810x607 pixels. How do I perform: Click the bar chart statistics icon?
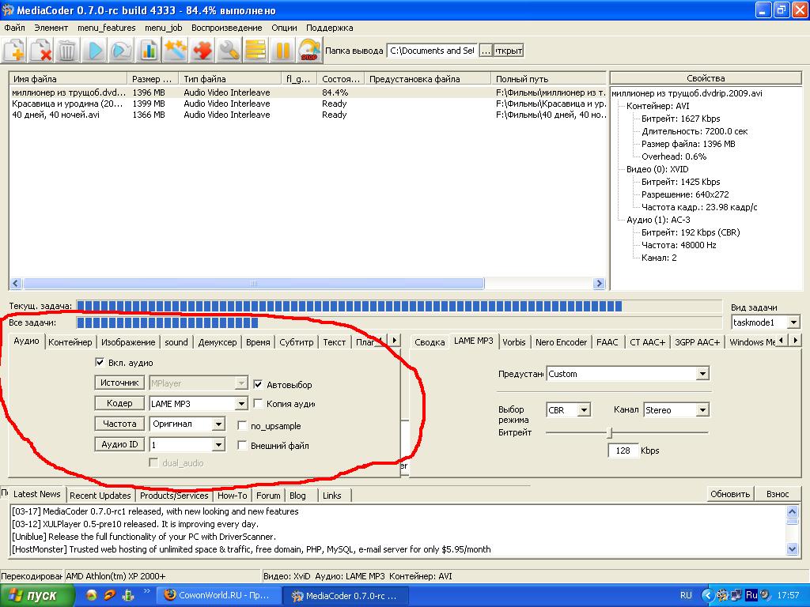pos(149,51)
